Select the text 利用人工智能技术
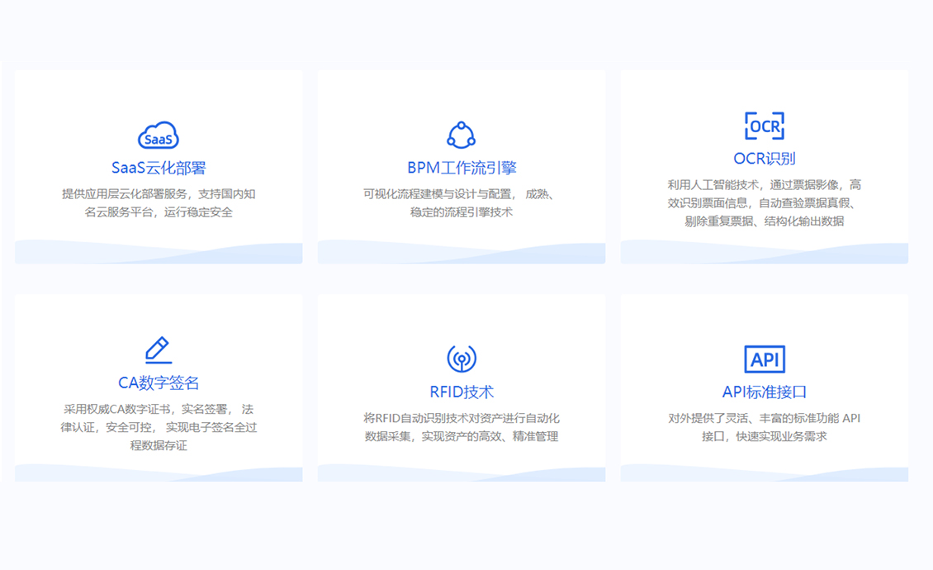This screenshot has width=933, height=570. click(713, 185)
